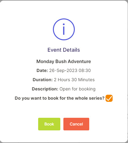Click the blue info circle icon

click(64, 29)
